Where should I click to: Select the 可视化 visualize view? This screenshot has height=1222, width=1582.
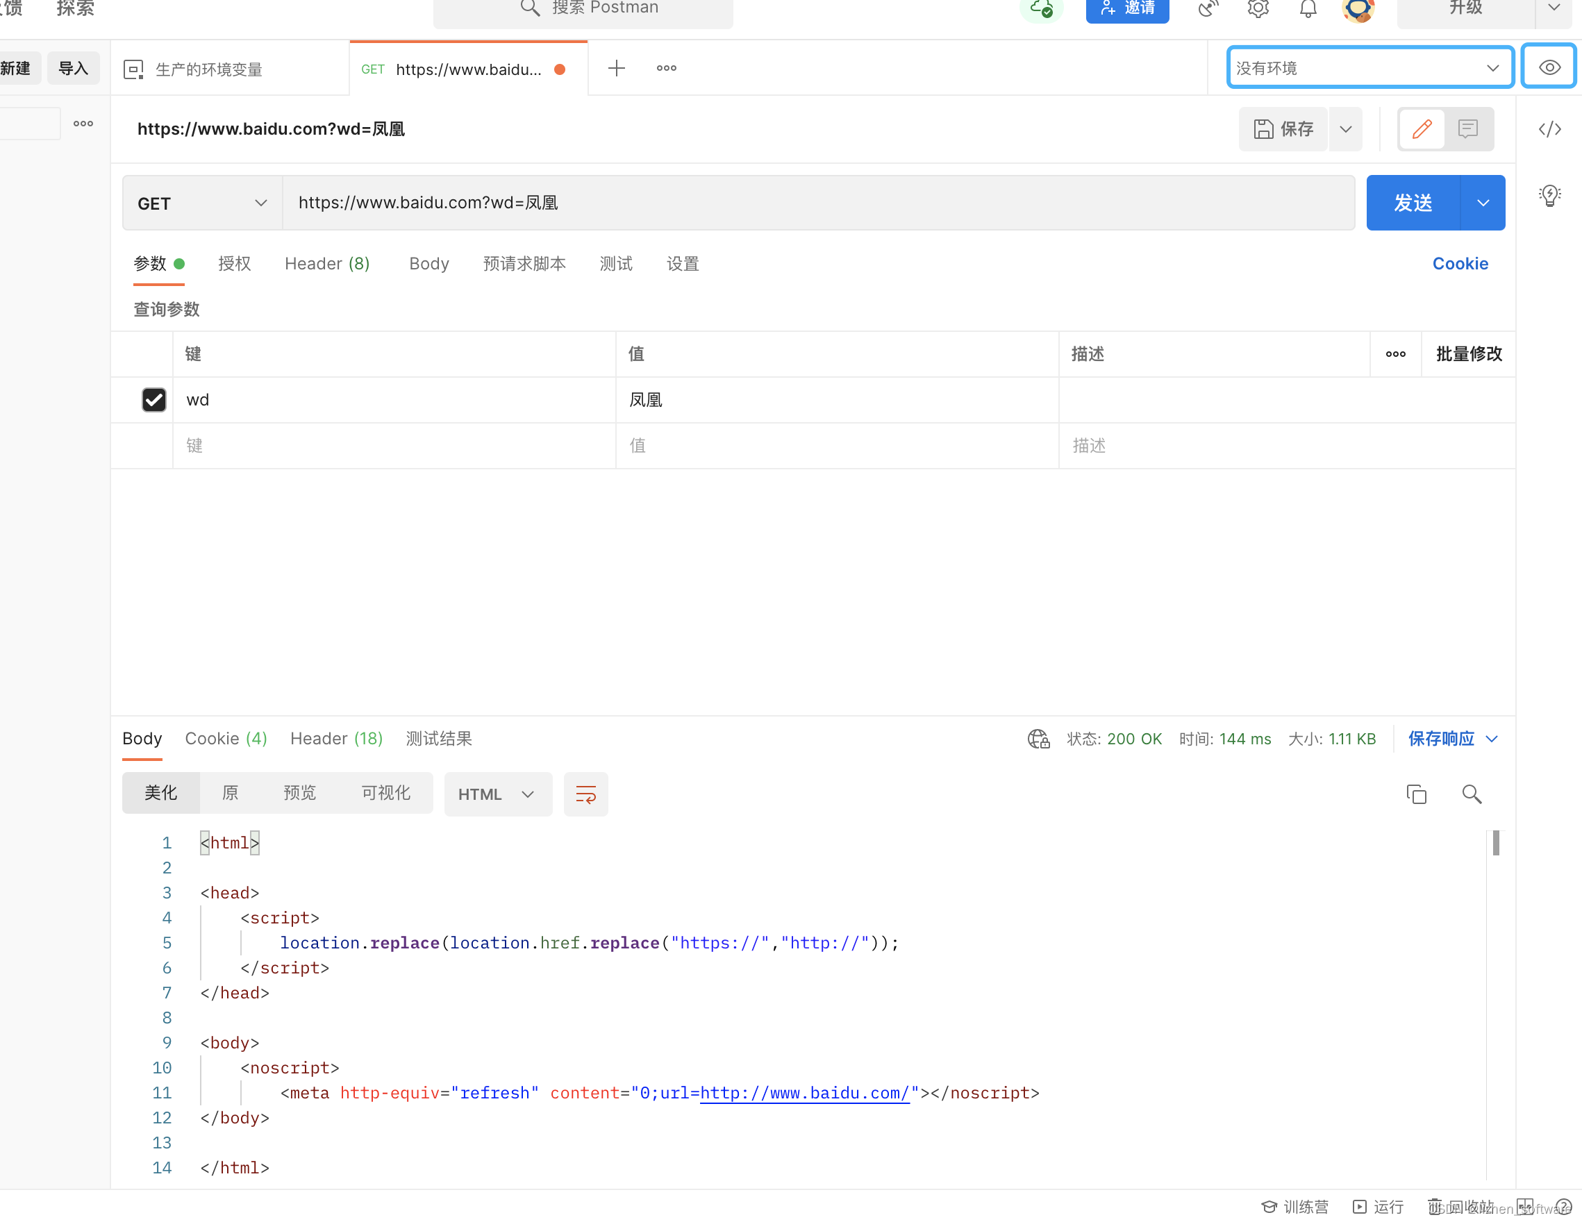[x=385, y=792]
